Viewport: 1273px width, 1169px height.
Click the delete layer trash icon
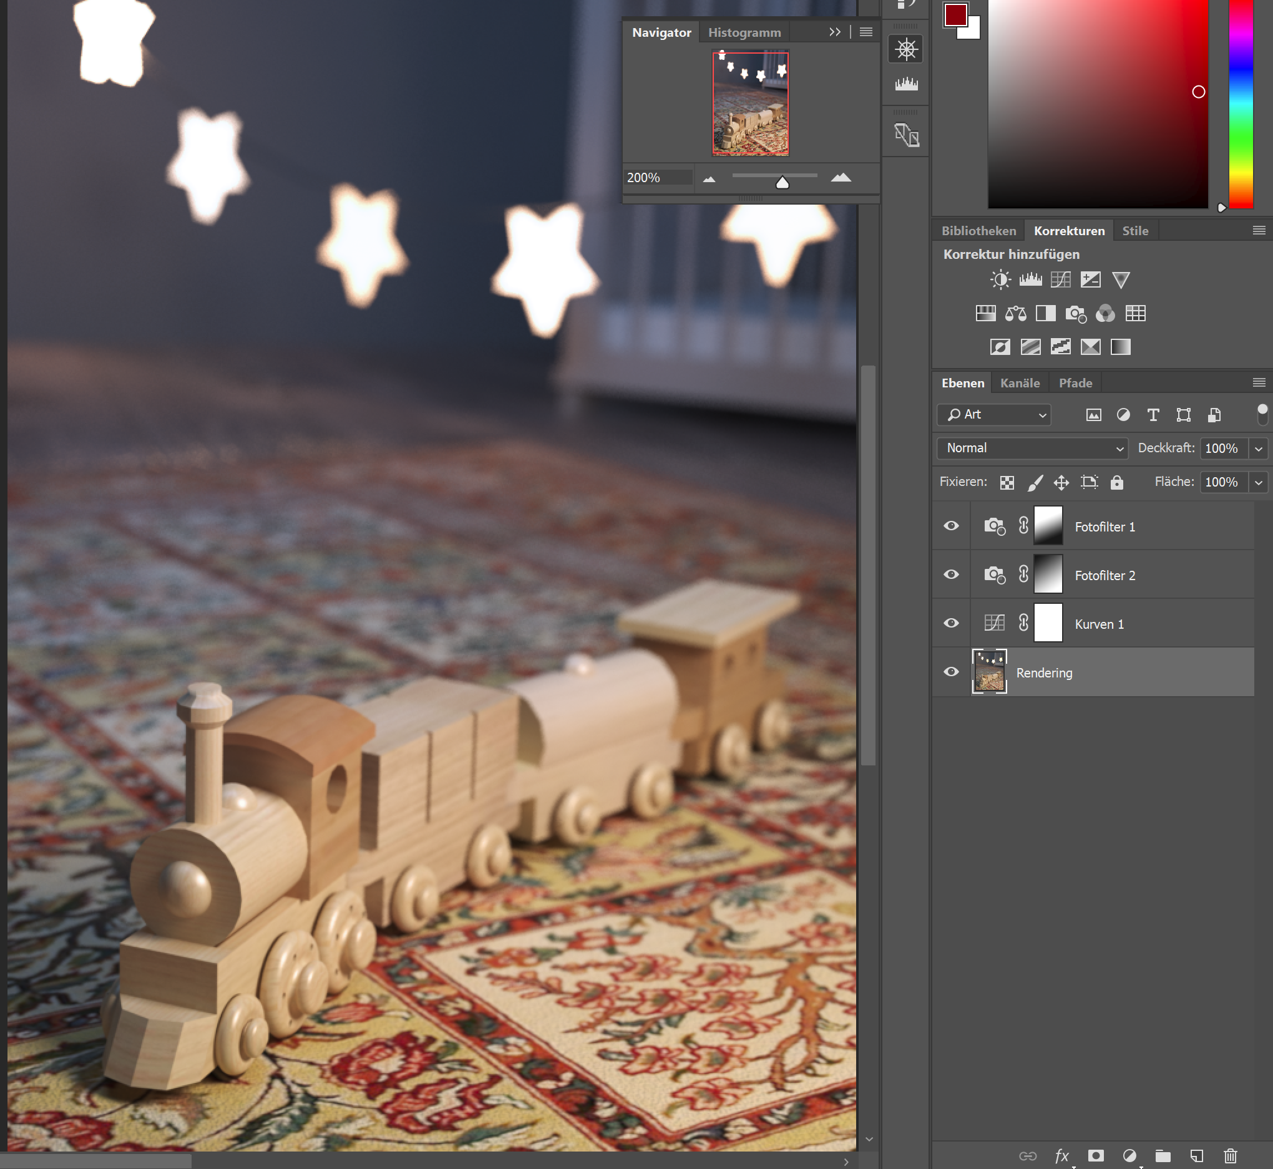point(1230,1157)
